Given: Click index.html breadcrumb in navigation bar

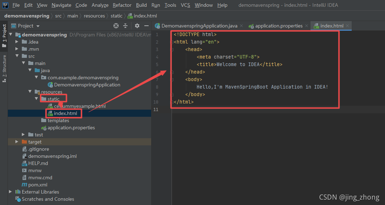Looking at the screenshot, I should pos(143,16).
